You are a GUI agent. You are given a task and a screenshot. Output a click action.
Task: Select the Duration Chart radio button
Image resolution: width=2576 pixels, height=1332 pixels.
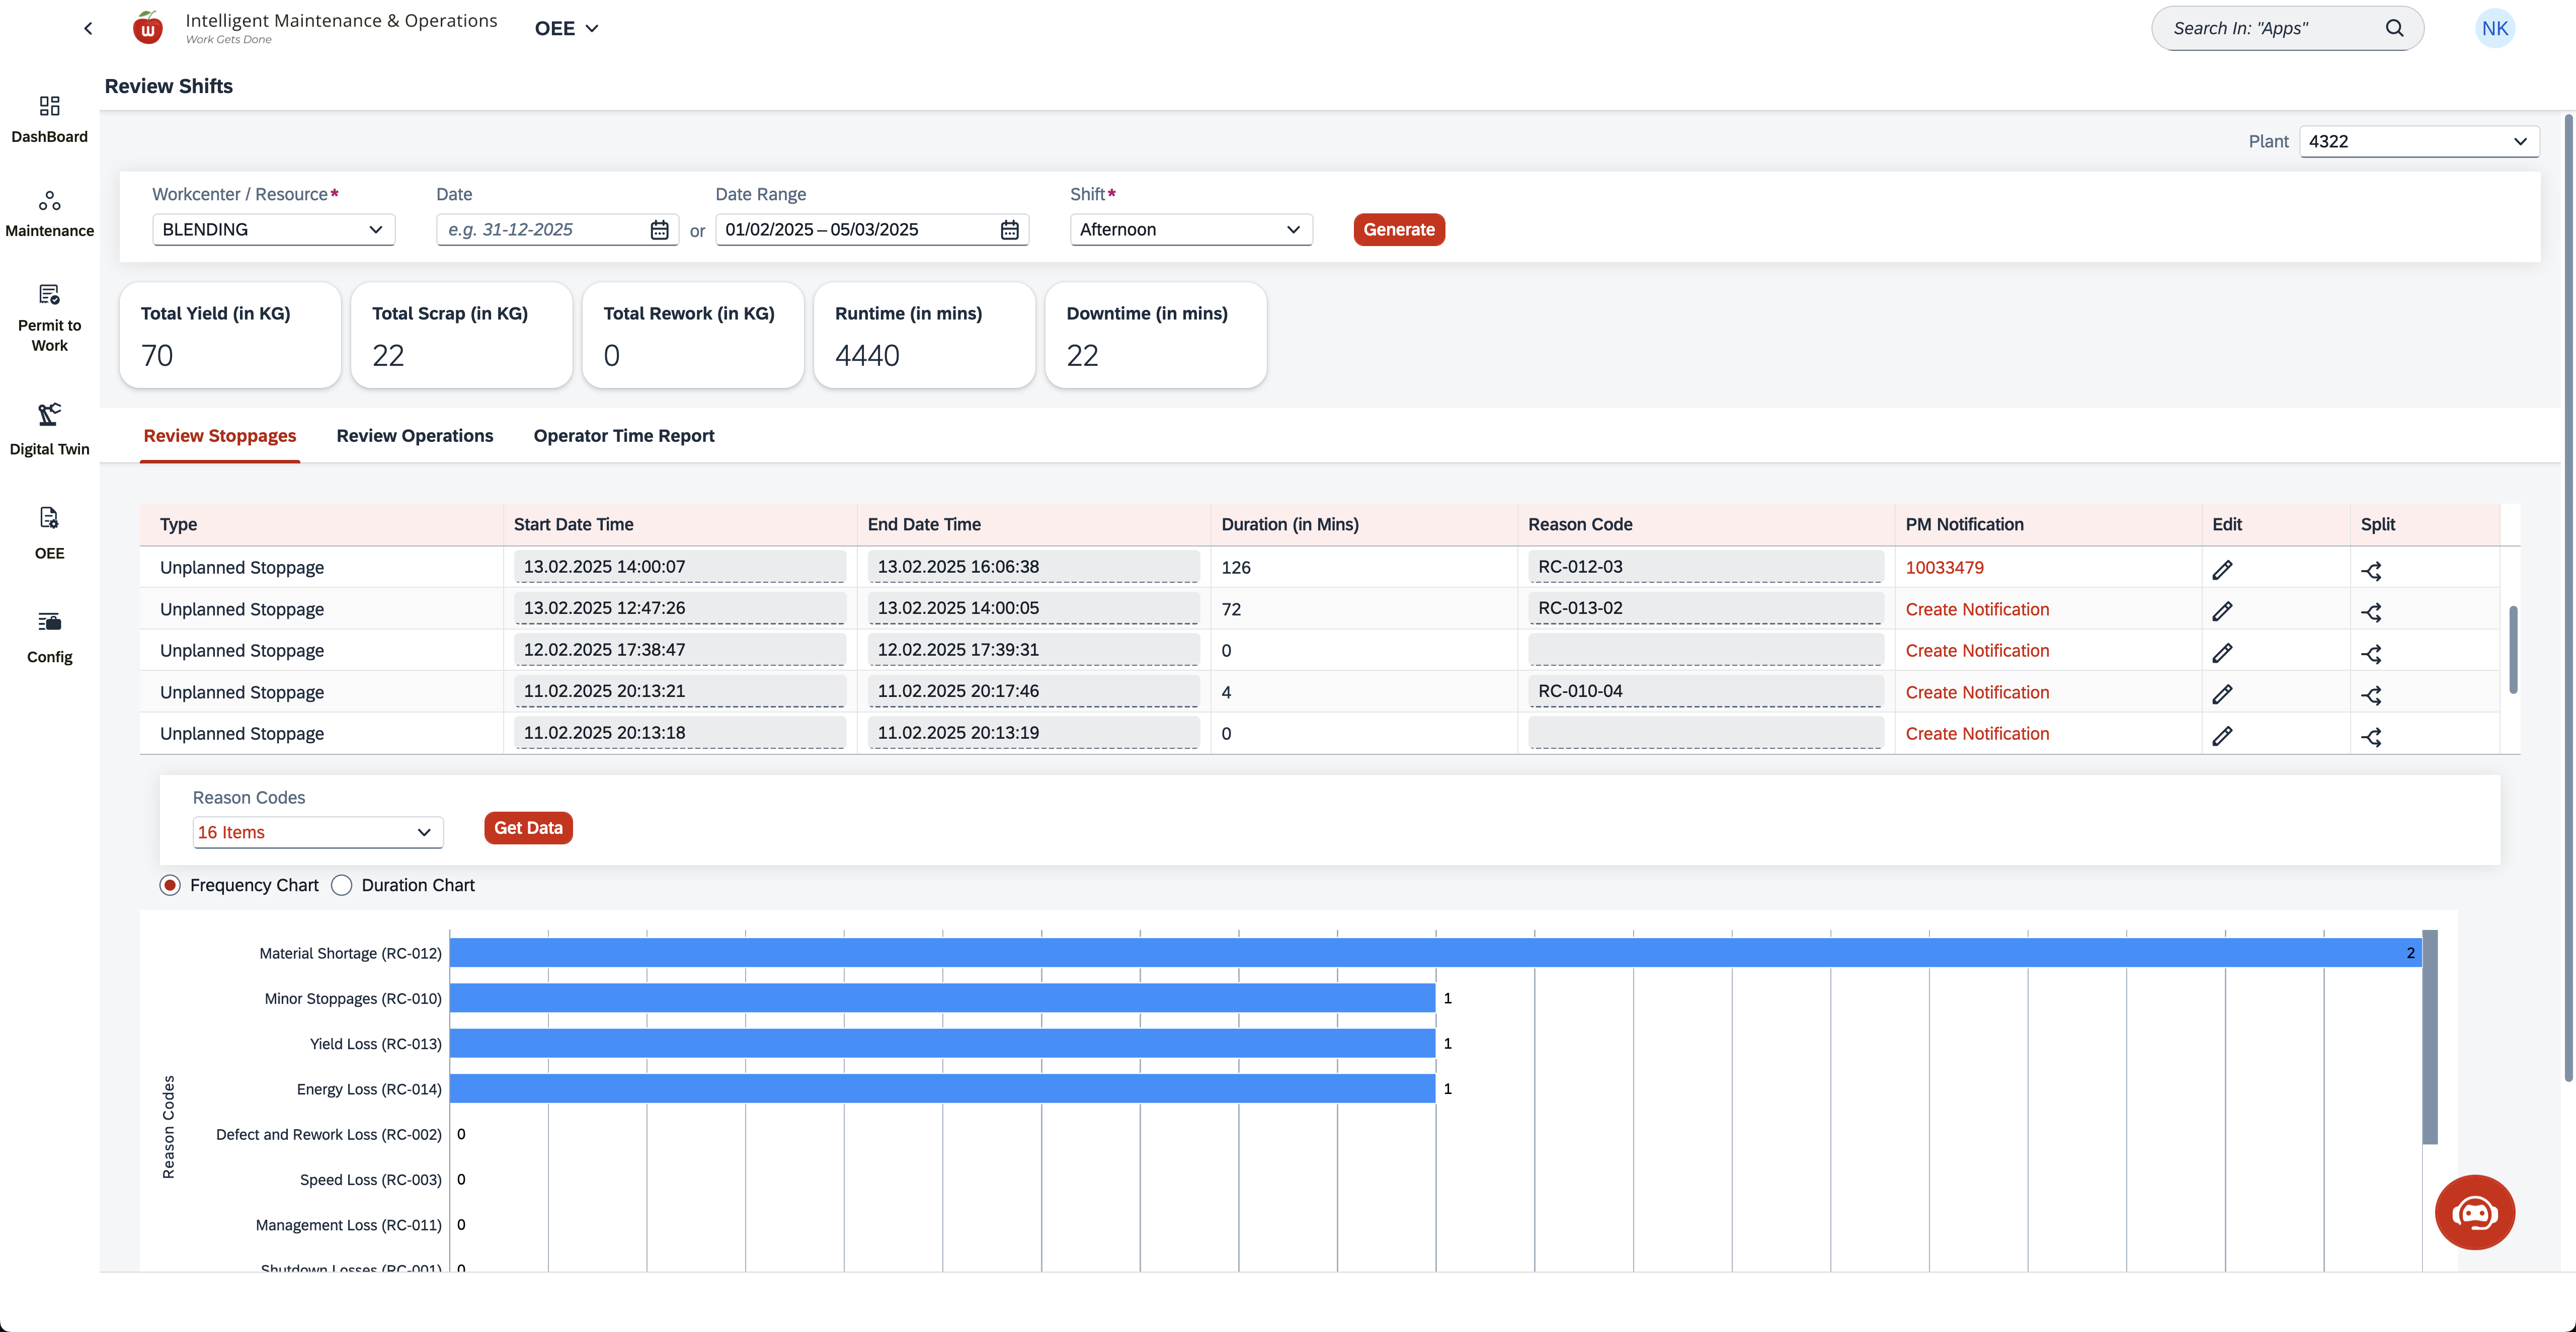tap(341, 885)
